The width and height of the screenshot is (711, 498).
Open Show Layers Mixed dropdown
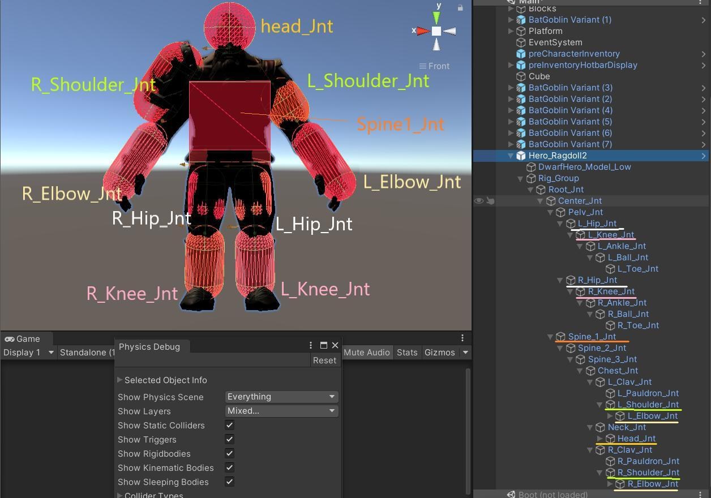[282, 411]
